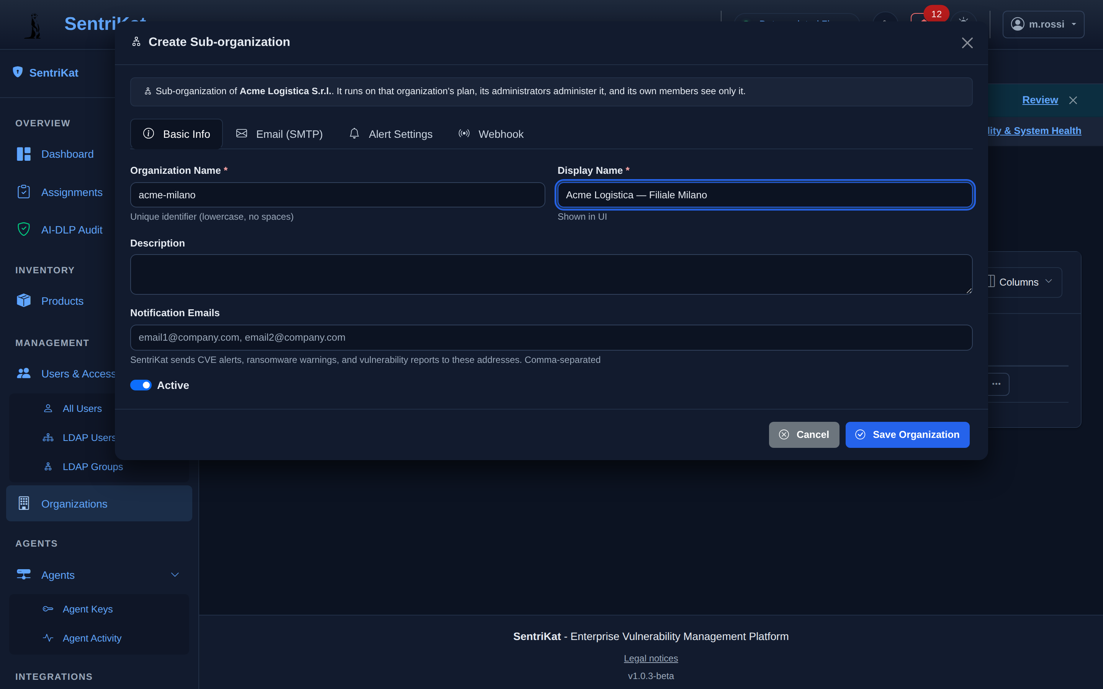Open Users & Access via its people icon
Image resolution: width=1103 pixels, height=689 pixels.
(24, 373)
